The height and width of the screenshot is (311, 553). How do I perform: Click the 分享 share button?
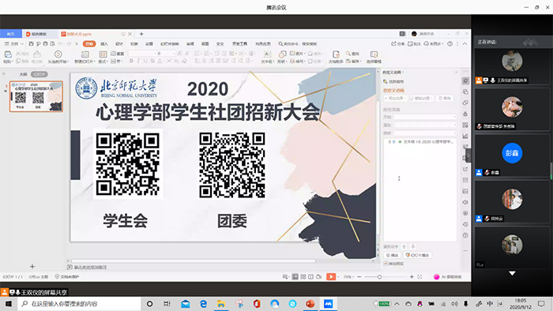pos(398,43)
